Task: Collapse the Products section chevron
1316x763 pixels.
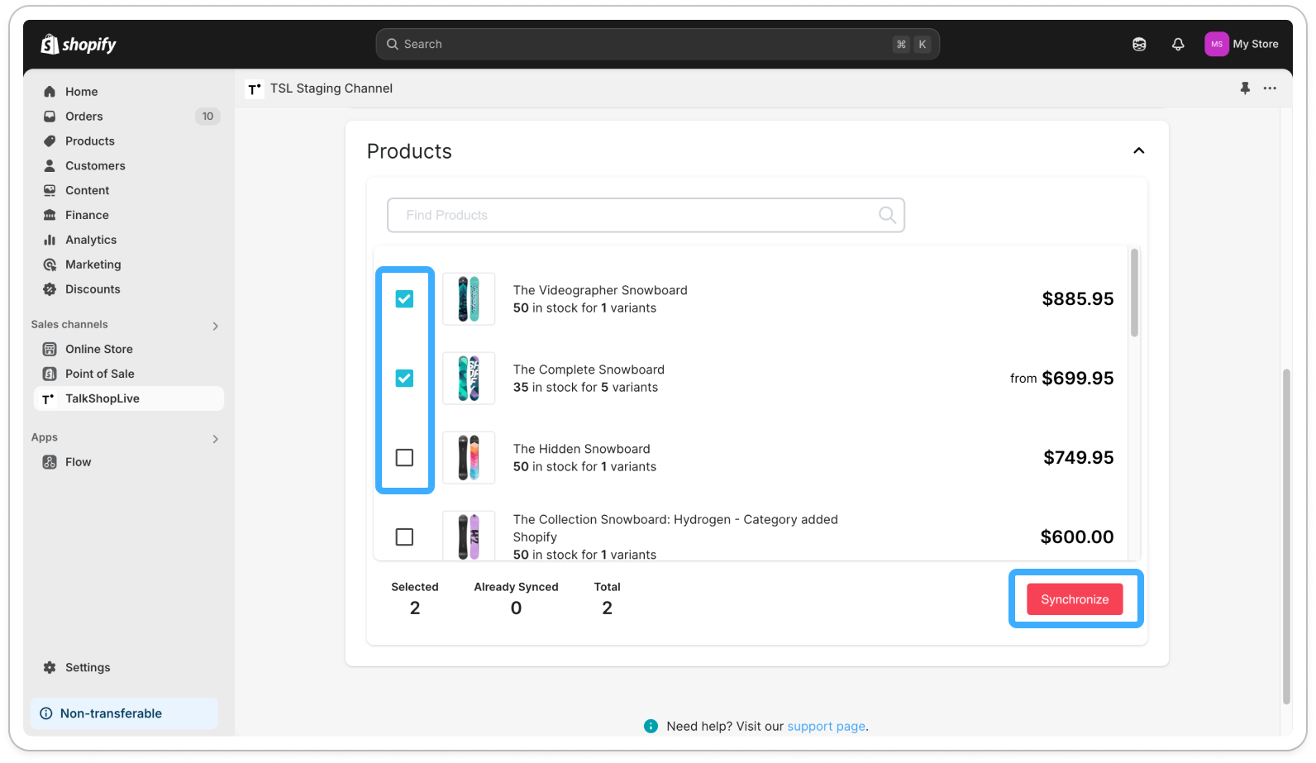Action: point(1138,150)
